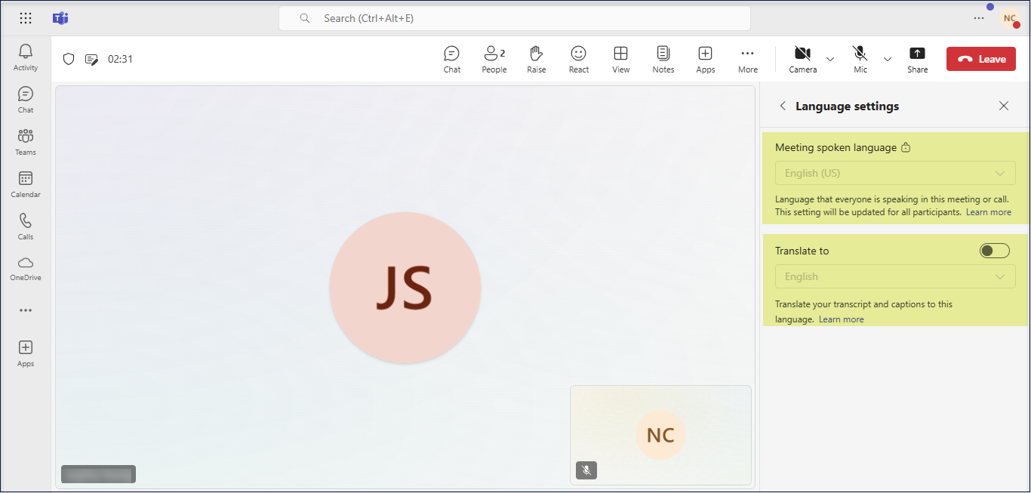Image resolution: width=1031 pixels, height=493 pixels.
Task: Open the Translate to language dropdown
Action: 895,276
